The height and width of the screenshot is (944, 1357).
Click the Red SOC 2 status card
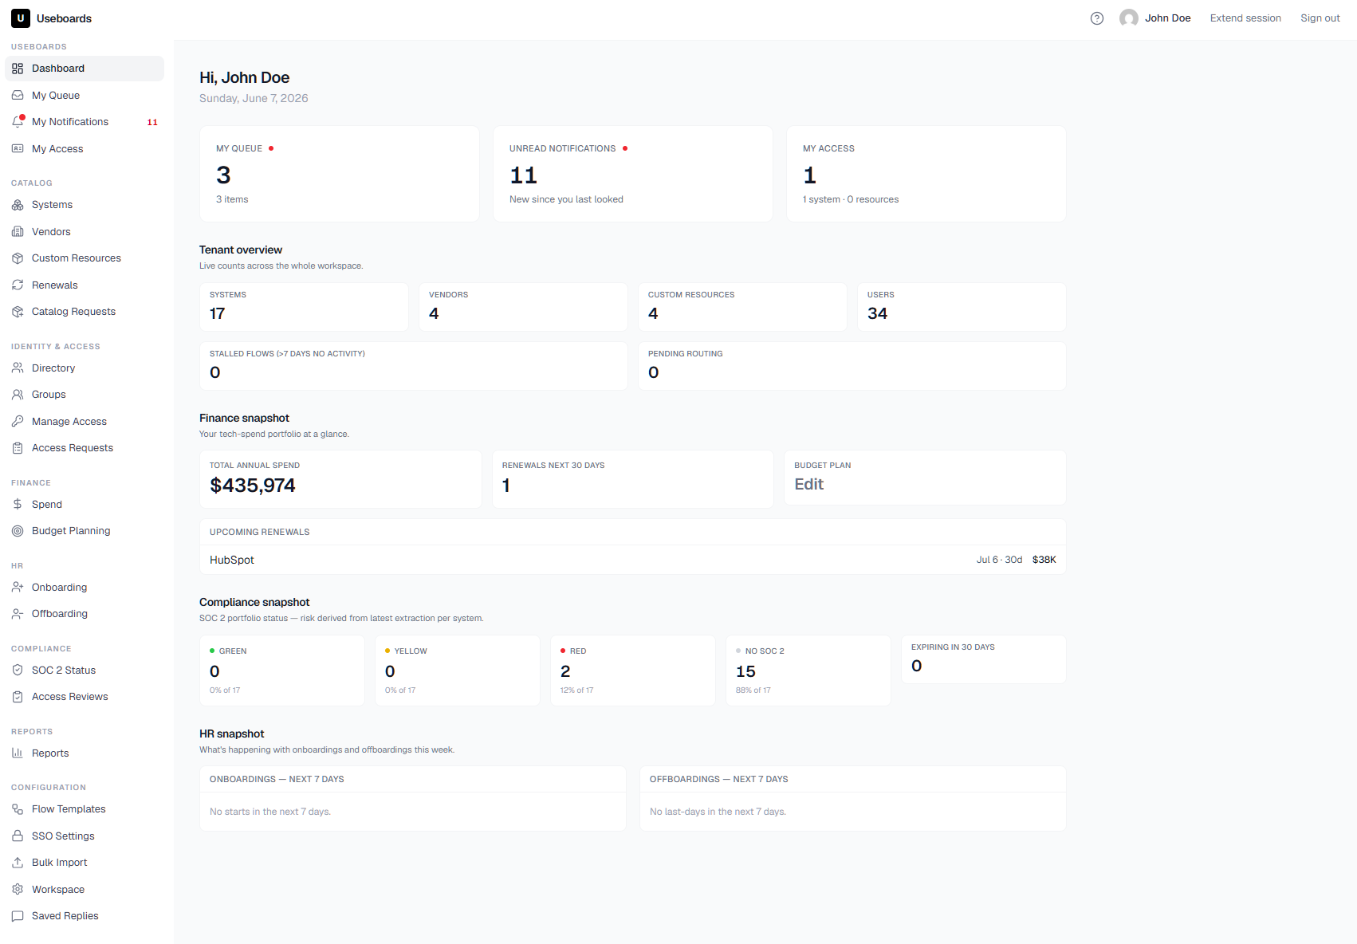[x=633, y=671]
